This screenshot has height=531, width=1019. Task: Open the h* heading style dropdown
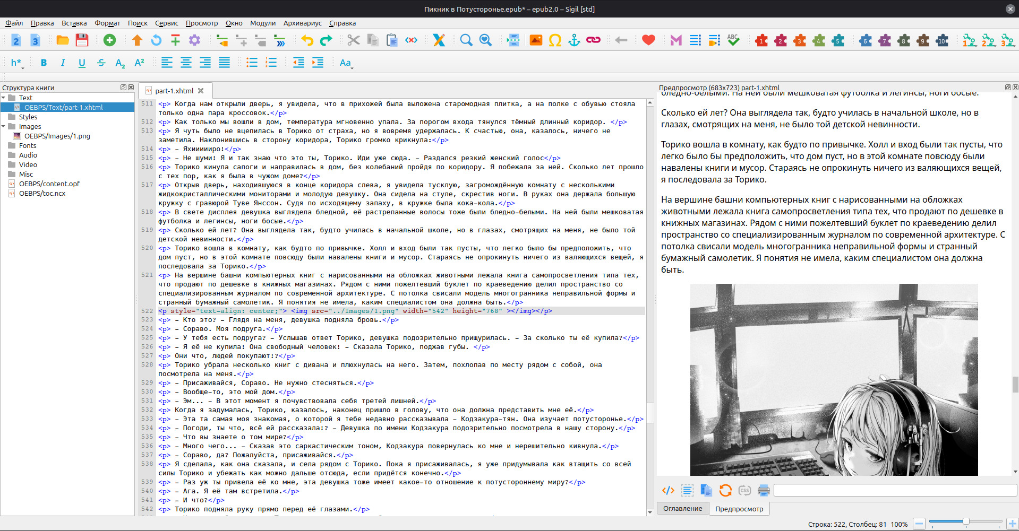point(17,63)
